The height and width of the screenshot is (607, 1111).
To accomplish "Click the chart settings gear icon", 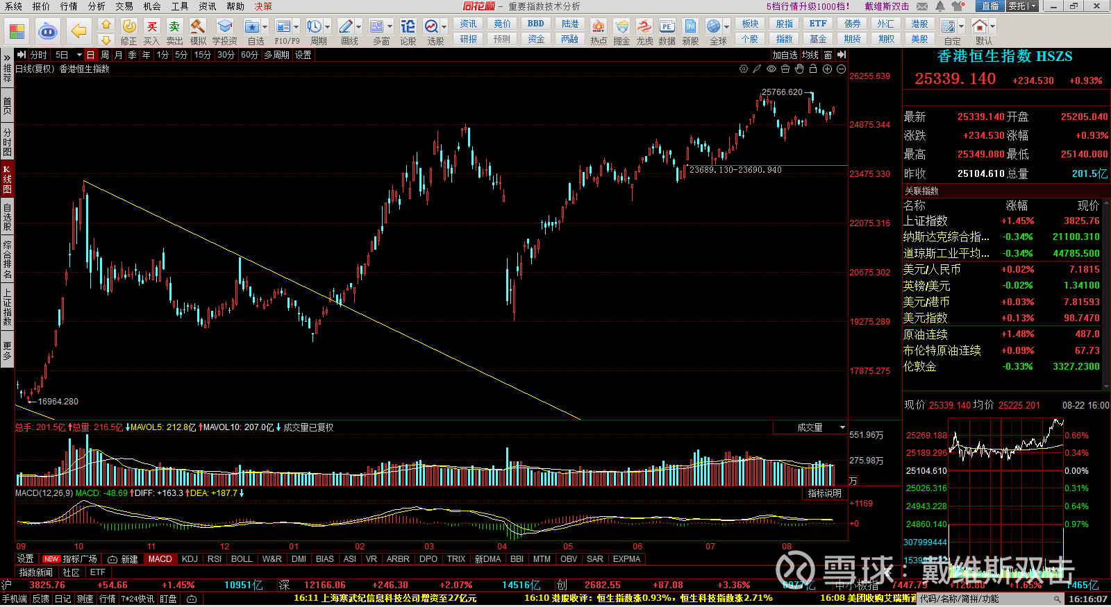I will point(744,69).
